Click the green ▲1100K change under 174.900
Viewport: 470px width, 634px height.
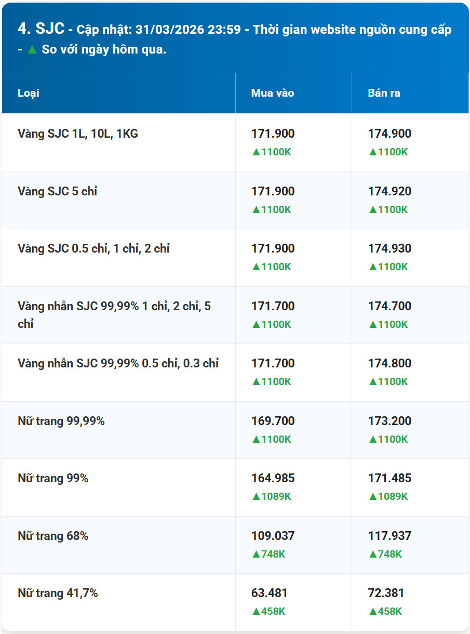point(388,152)
